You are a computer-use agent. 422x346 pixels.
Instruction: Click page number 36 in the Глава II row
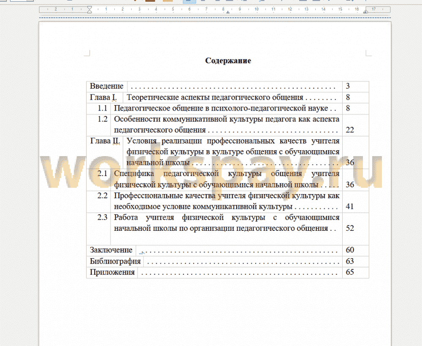click(349, 162)
